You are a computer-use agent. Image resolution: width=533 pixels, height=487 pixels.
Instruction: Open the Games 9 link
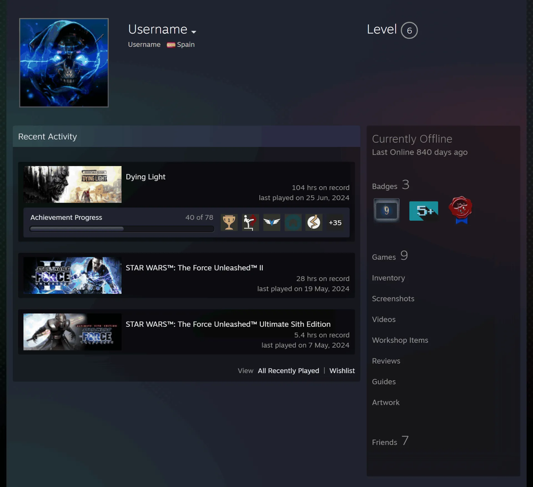tap(390, 256)
